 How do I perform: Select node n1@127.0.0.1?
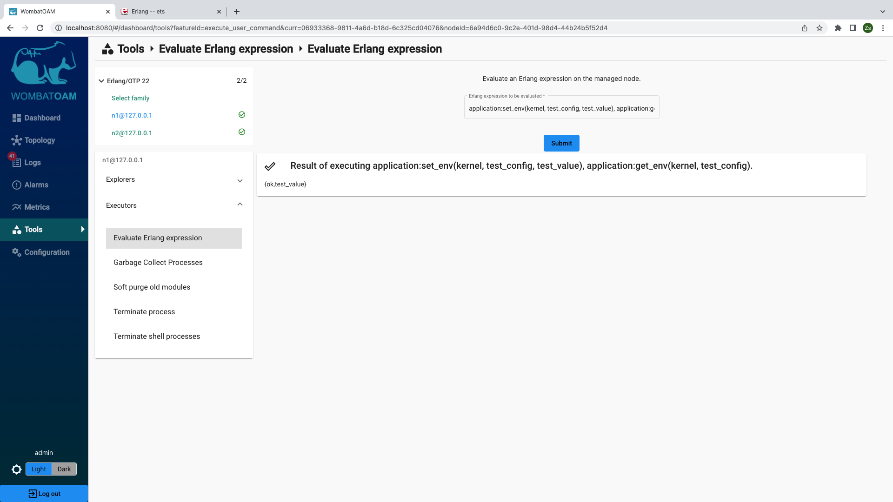tap(132, 115)
